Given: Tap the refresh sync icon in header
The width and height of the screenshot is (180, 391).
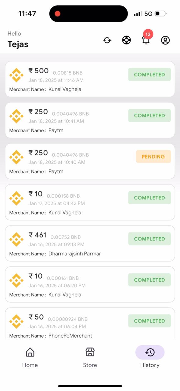Looking at the screenshot, I should [107, 40].
